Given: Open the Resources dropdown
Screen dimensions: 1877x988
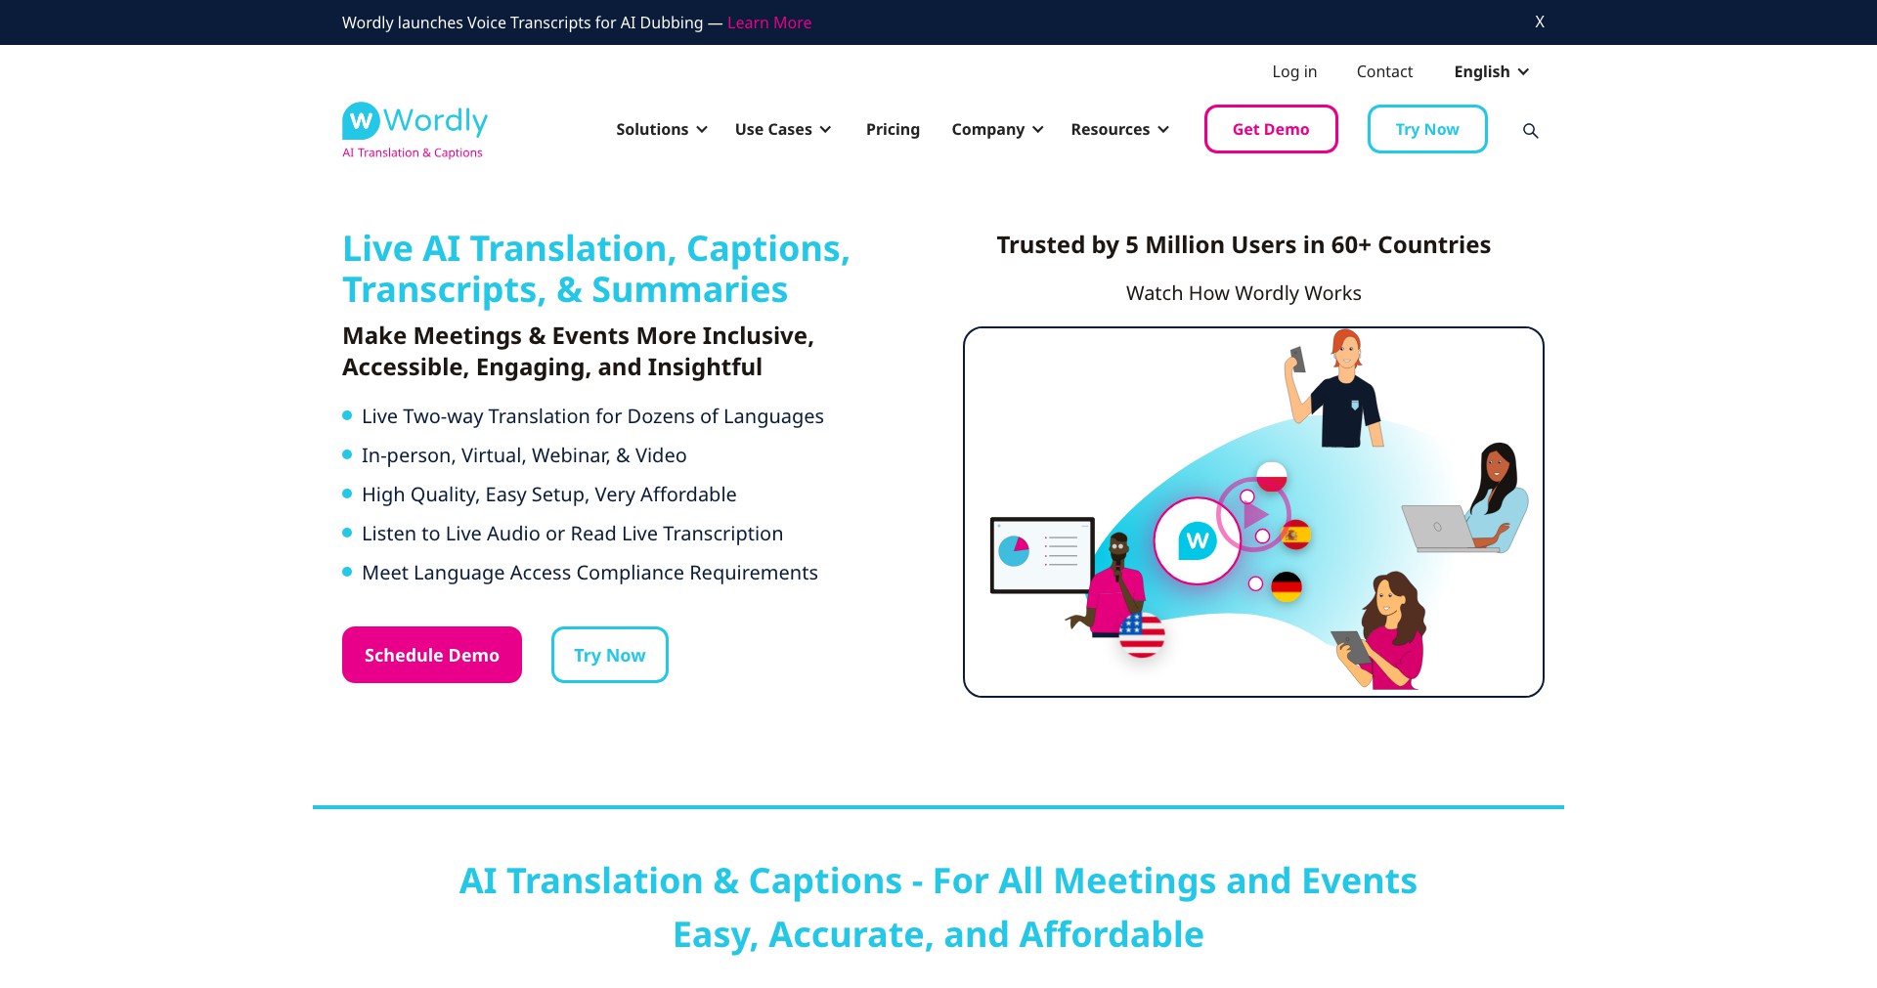Looking at the screenshot, I should point(1120,129).
